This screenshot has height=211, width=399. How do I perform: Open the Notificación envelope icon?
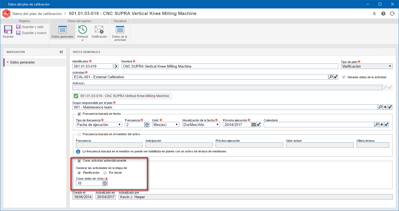(99, 29)
